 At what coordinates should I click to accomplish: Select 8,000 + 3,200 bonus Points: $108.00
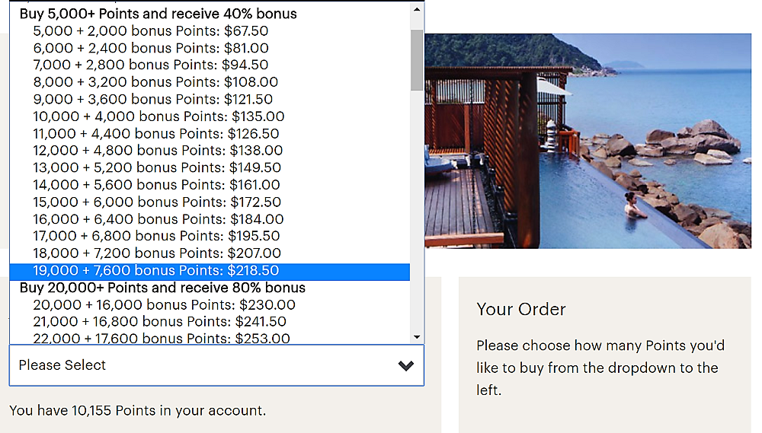click(x=210, y=82)
